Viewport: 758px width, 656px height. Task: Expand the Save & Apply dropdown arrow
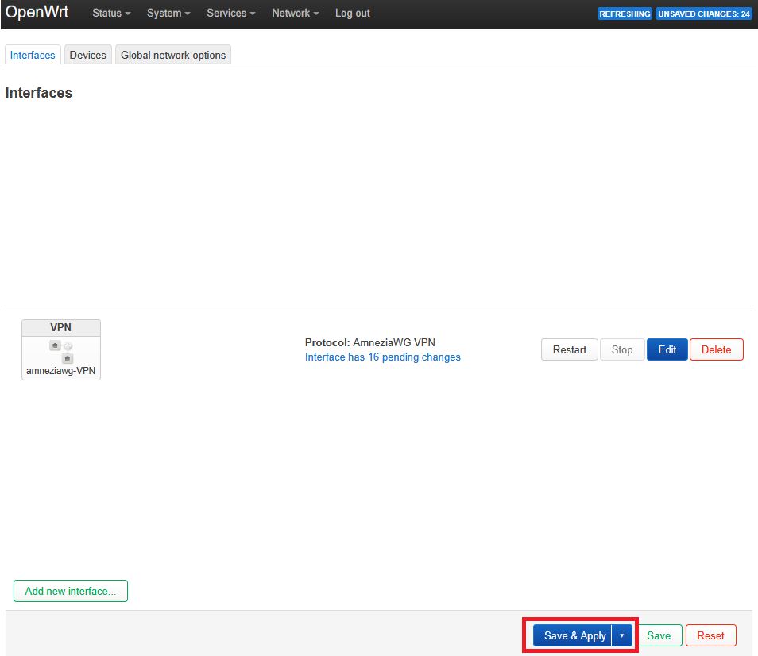tap(622, 635)
